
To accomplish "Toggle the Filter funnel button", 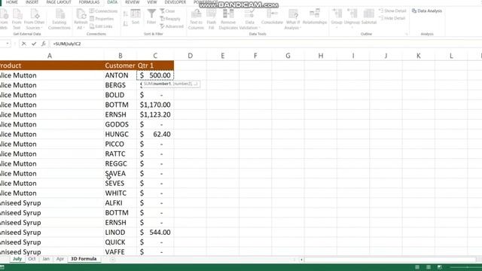I will point(151,17).
